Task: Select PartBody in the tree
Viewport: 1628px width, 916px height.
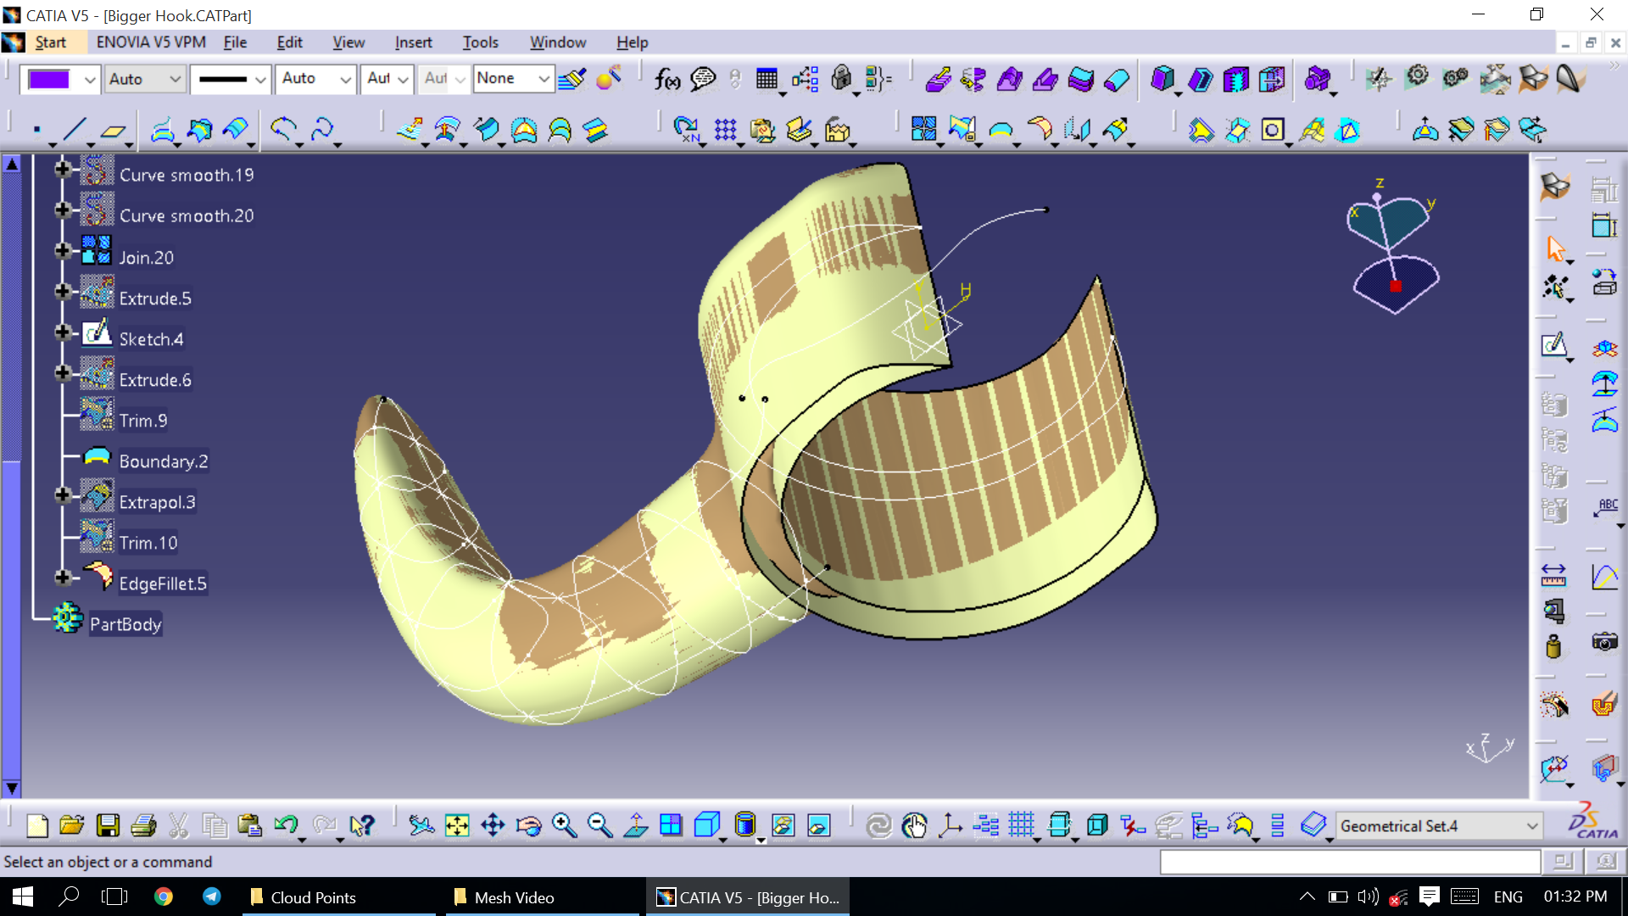Action: click(x=125, y=624)
